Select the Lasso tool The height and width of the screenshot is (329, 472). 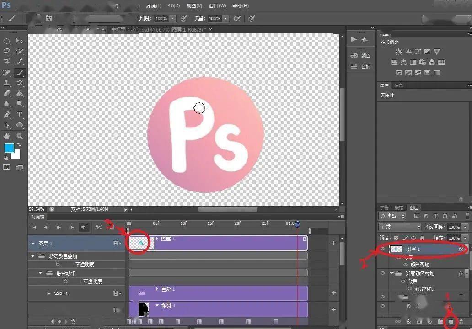point(6,51)
